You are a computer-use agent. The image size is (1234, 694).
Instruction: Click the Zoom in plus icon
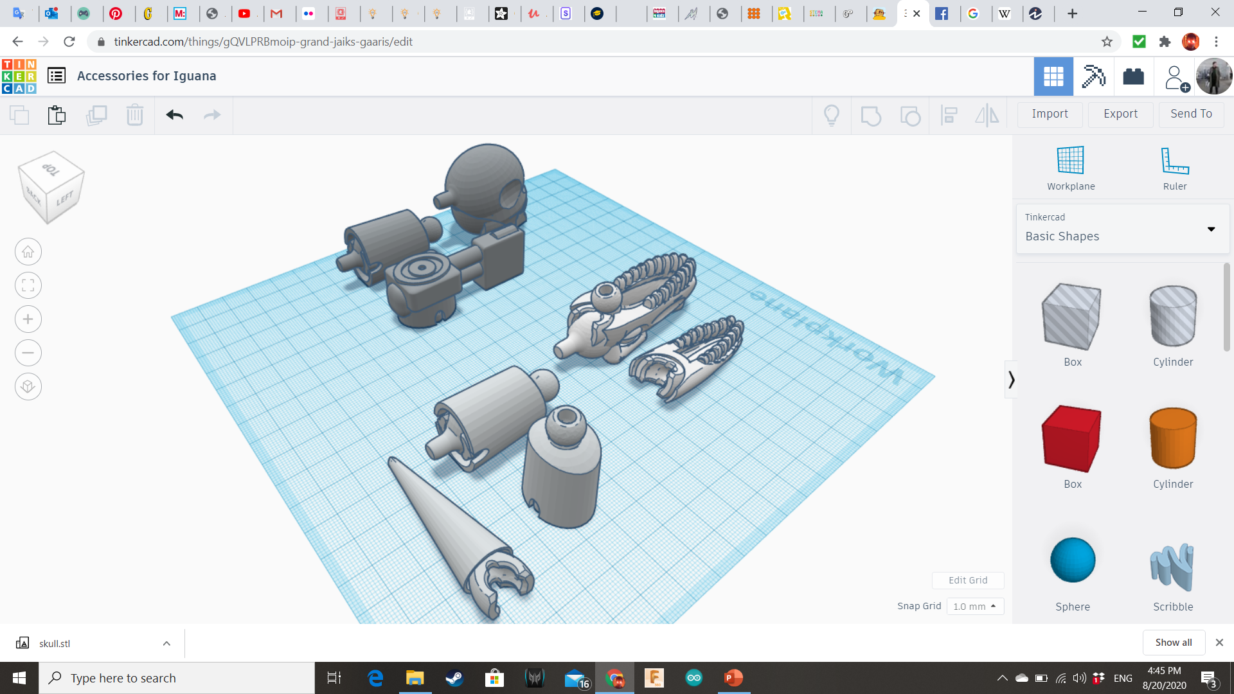click(28, 319)
